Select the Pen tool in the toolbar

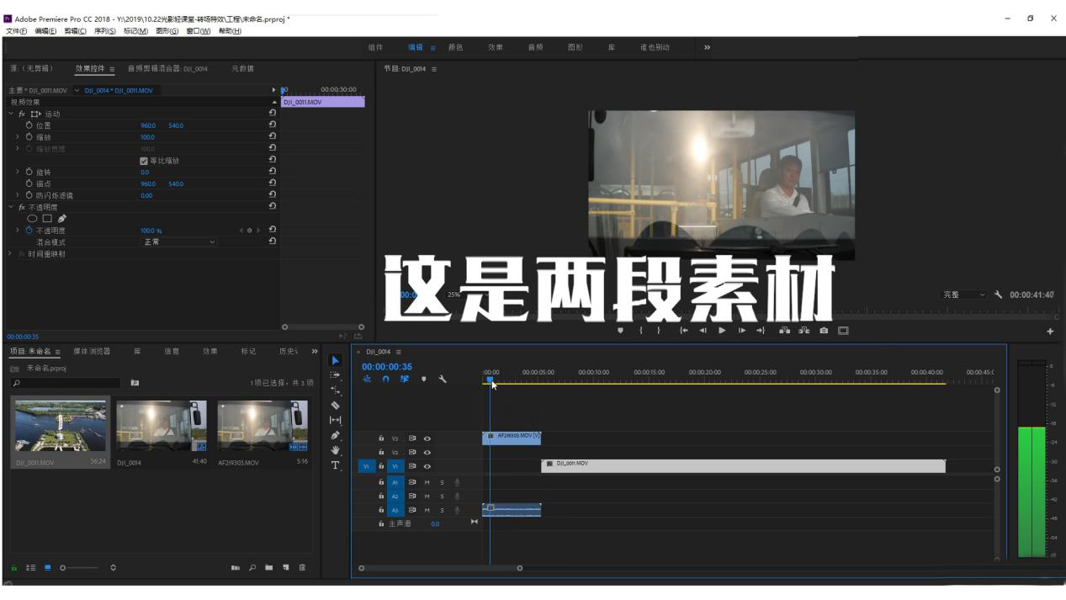[336, 435]
